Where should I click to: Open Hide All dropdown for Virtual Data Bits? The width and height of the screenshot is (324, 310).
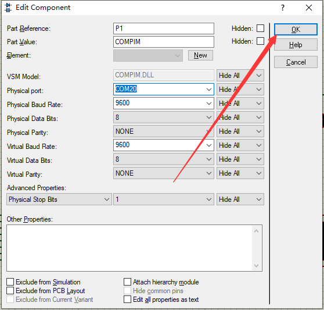[240, 159]
